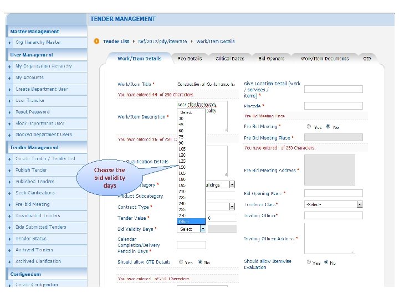Choose 90 in bid validity list
The height and width of the screenshot is (299, 399).
[x=191, y=143]
